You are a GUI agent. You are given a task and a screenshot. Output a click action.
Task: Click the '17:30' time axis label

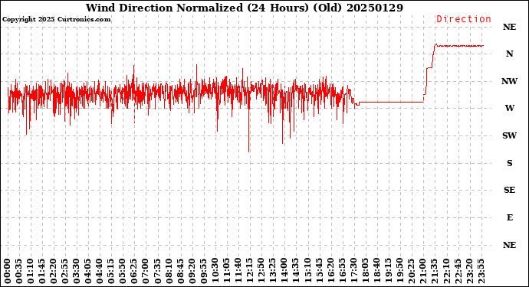coord(354,272)
